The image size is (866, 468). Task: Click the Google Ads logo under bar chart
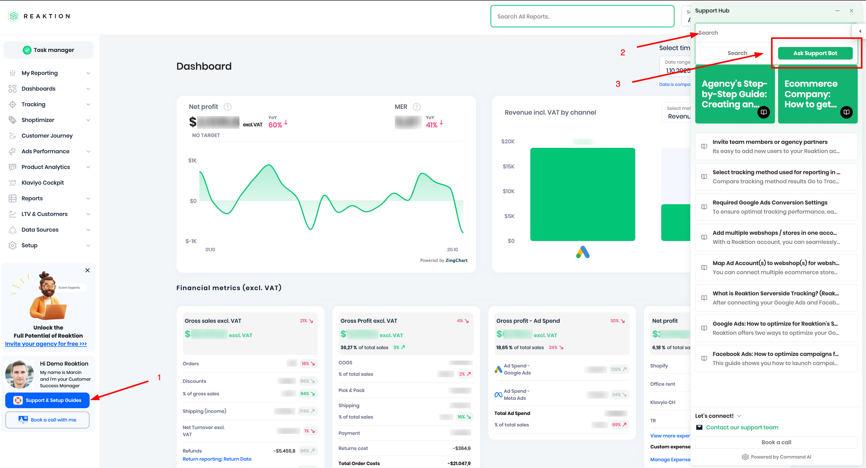[x=583, y=252]
